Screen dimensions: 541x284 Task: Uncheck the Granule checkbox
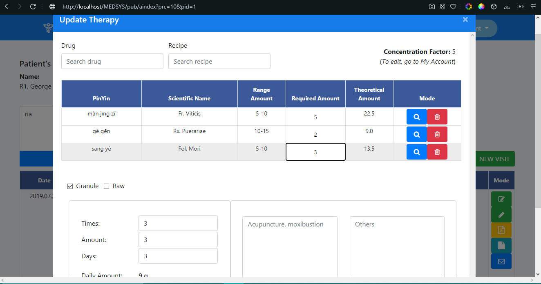pyautogui.click(x=70, y=186)
